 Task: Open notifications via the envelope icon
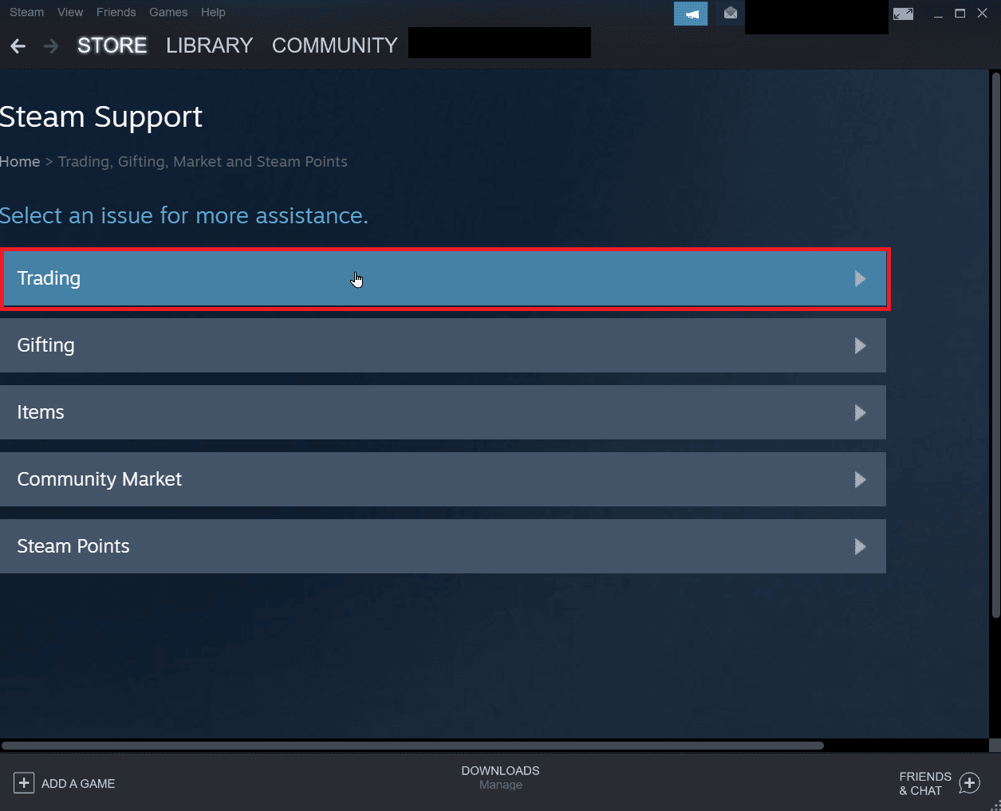click(729, 14)
